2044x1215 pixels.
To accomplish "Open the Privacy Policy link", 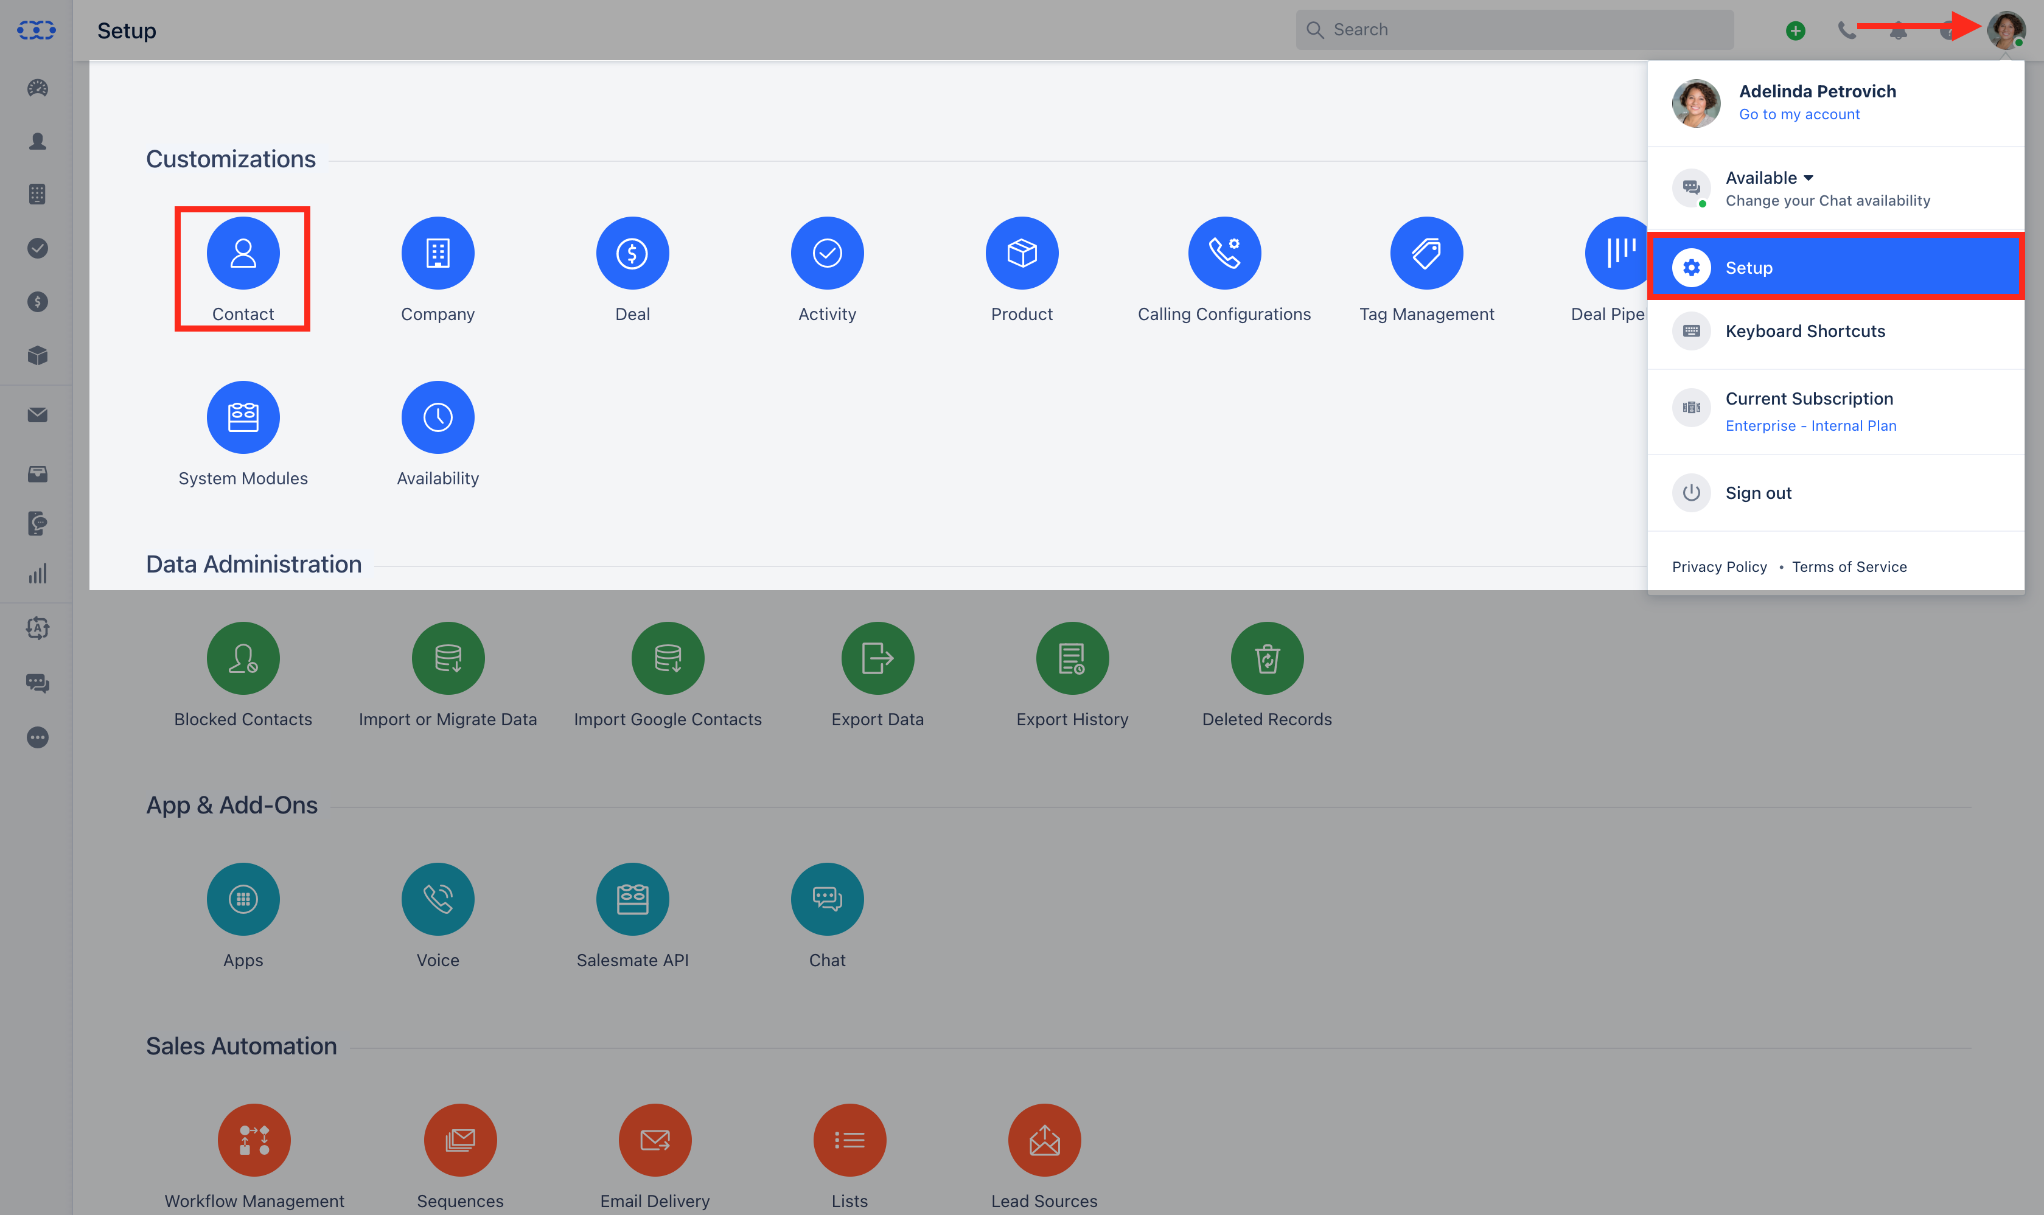I will (x=1719, y=566).
